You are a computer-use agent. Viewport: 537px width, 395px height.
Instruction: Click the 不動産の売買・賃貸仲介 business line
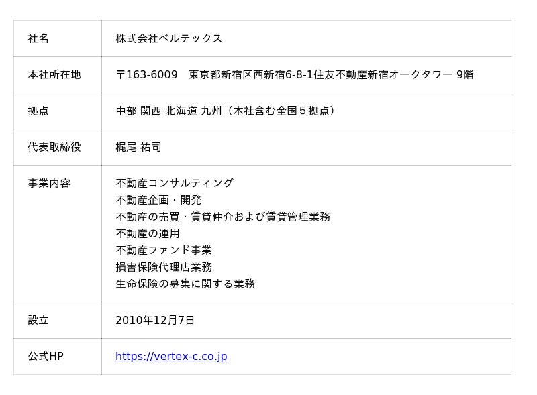point(222,217)
